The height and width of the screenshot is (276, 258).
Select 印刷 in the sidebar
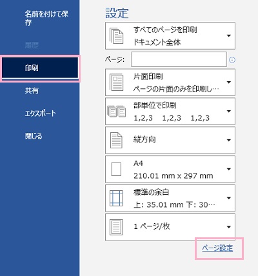40,68
